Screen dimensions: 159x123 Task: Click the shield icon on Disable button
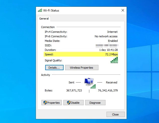(69, 102)
